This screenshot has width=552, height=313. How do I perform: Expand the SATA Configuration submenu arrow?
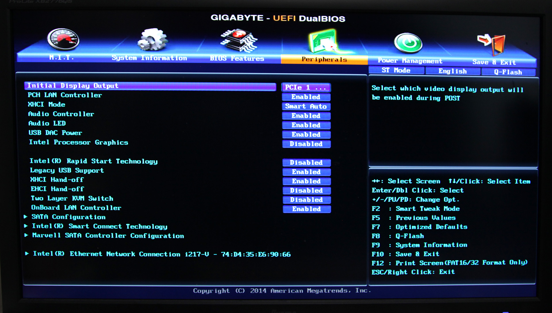coord(26,217)
